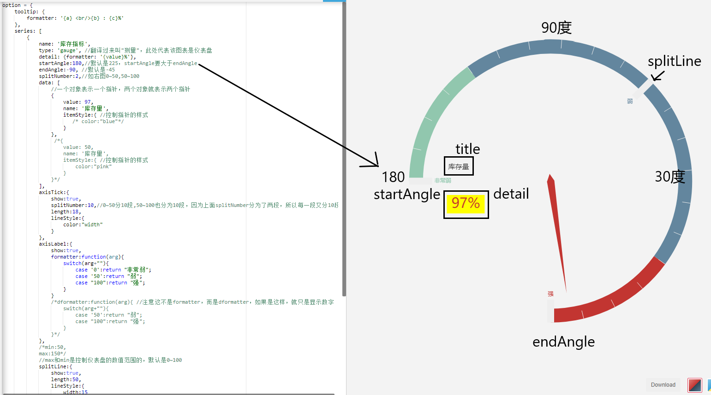
Task: Click the code line "length:50,"
Action: pos(66,379)
